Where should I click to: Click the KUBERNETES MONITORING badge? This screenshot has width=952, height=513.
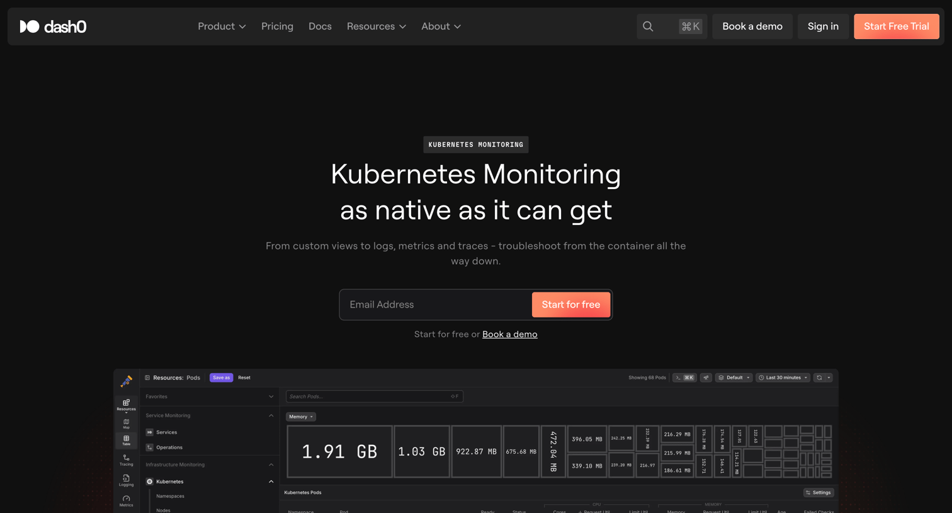(x=476, y=145)
